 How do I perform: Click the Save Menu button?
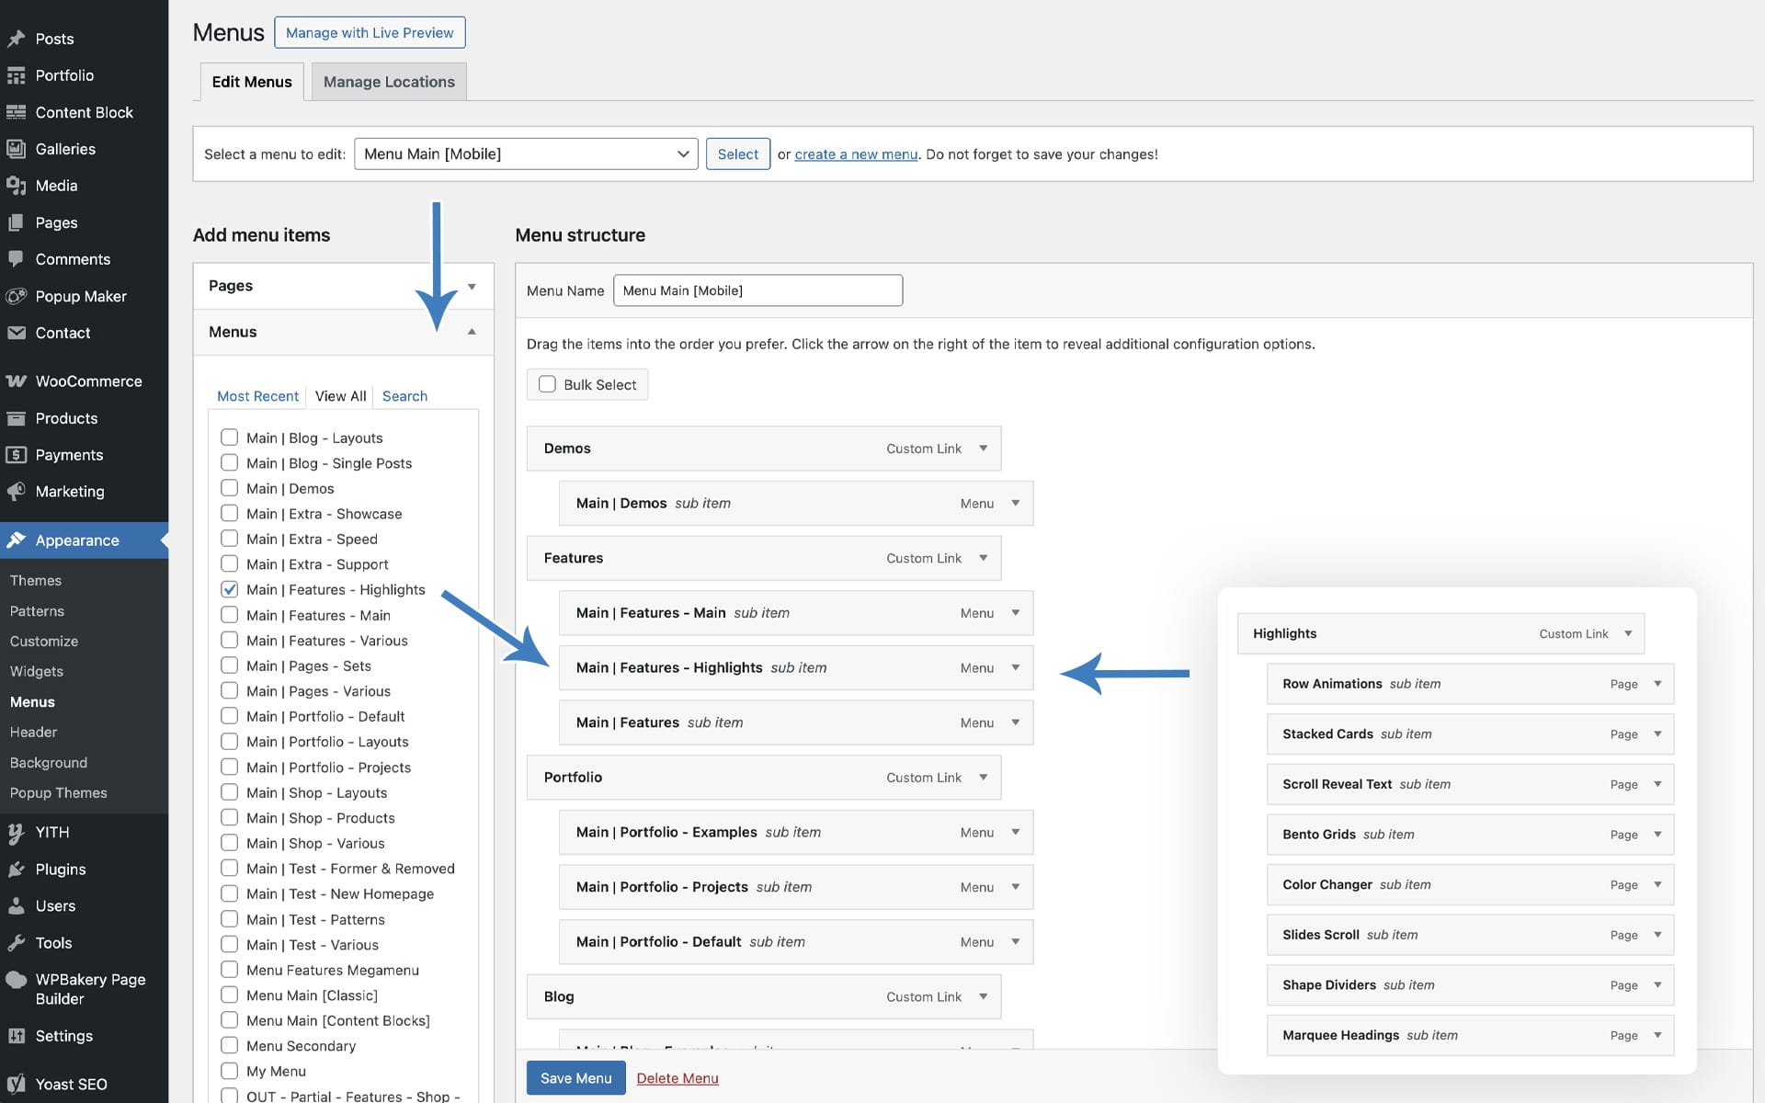pos(575,1078)
